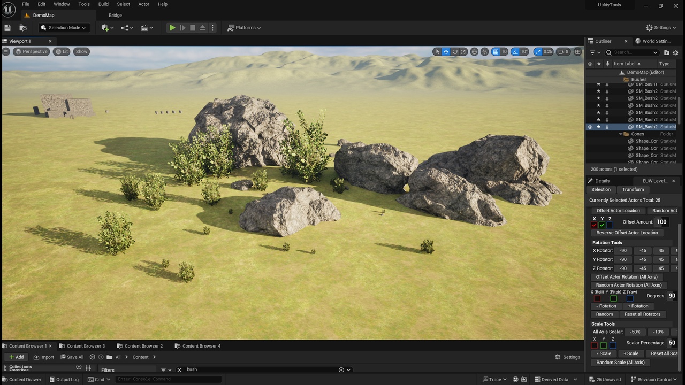Toggle Z (Yaw) rotation checkbox

(x=630, y=298)
